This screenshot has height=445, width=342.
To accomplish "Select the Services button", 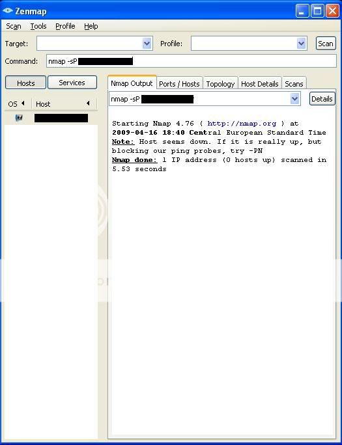I will tap(72, 83).
